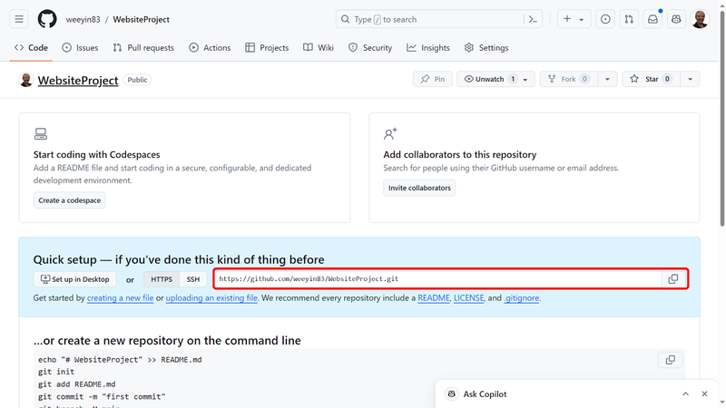The width and height of the screenshot is (726, 408).
Task: Copy the command line setup commands
Action: (670, 360)
